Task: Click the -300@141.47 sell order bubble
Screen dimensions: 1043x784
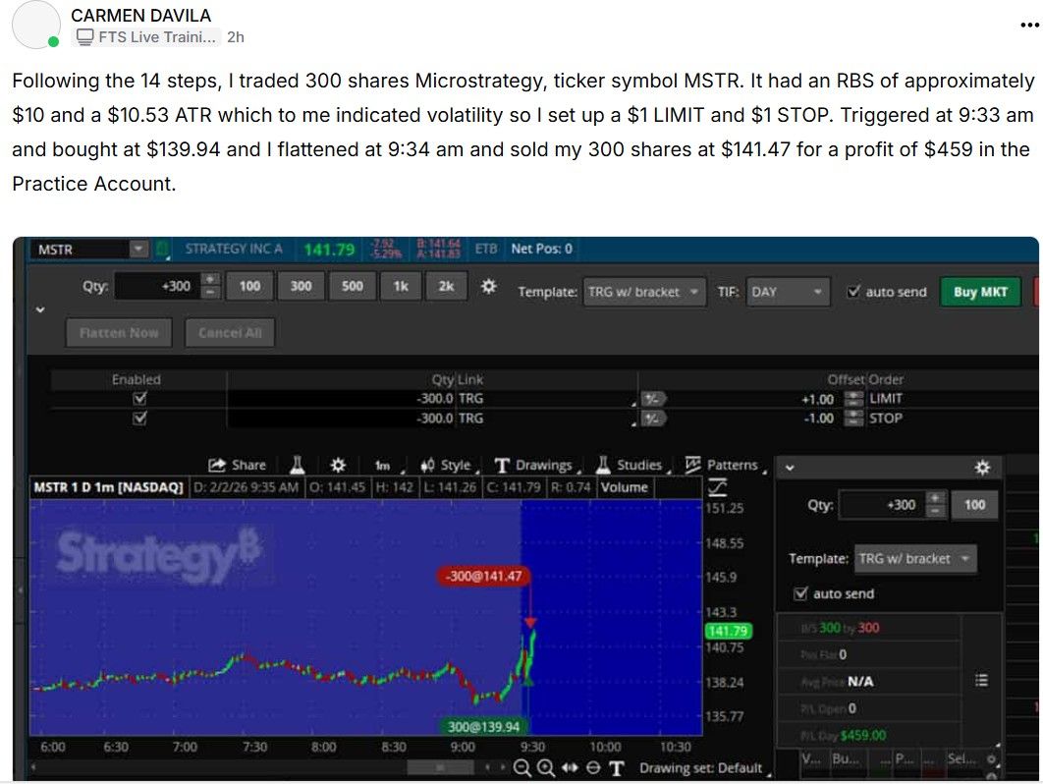Action: [484, 576]
